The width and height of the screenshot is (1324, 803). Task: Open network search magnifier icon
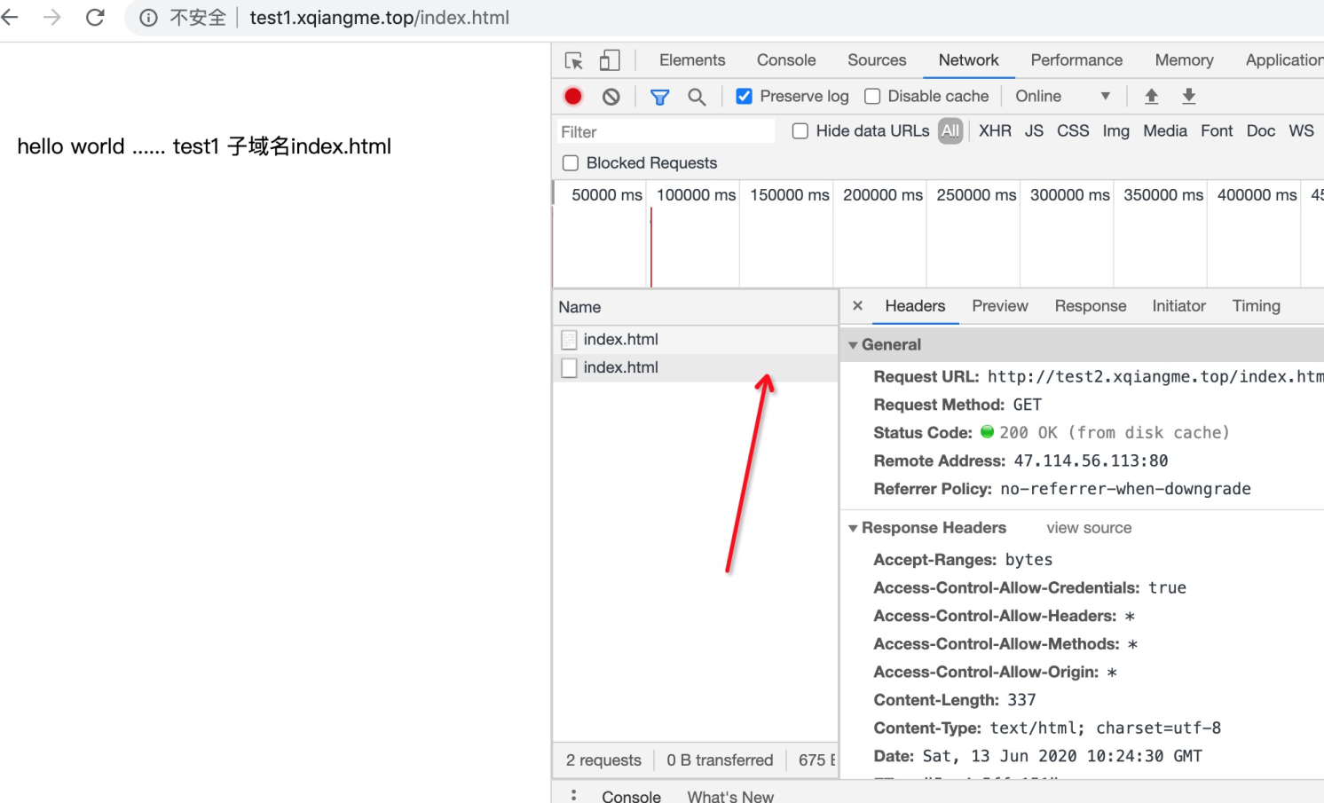(697, 97)
